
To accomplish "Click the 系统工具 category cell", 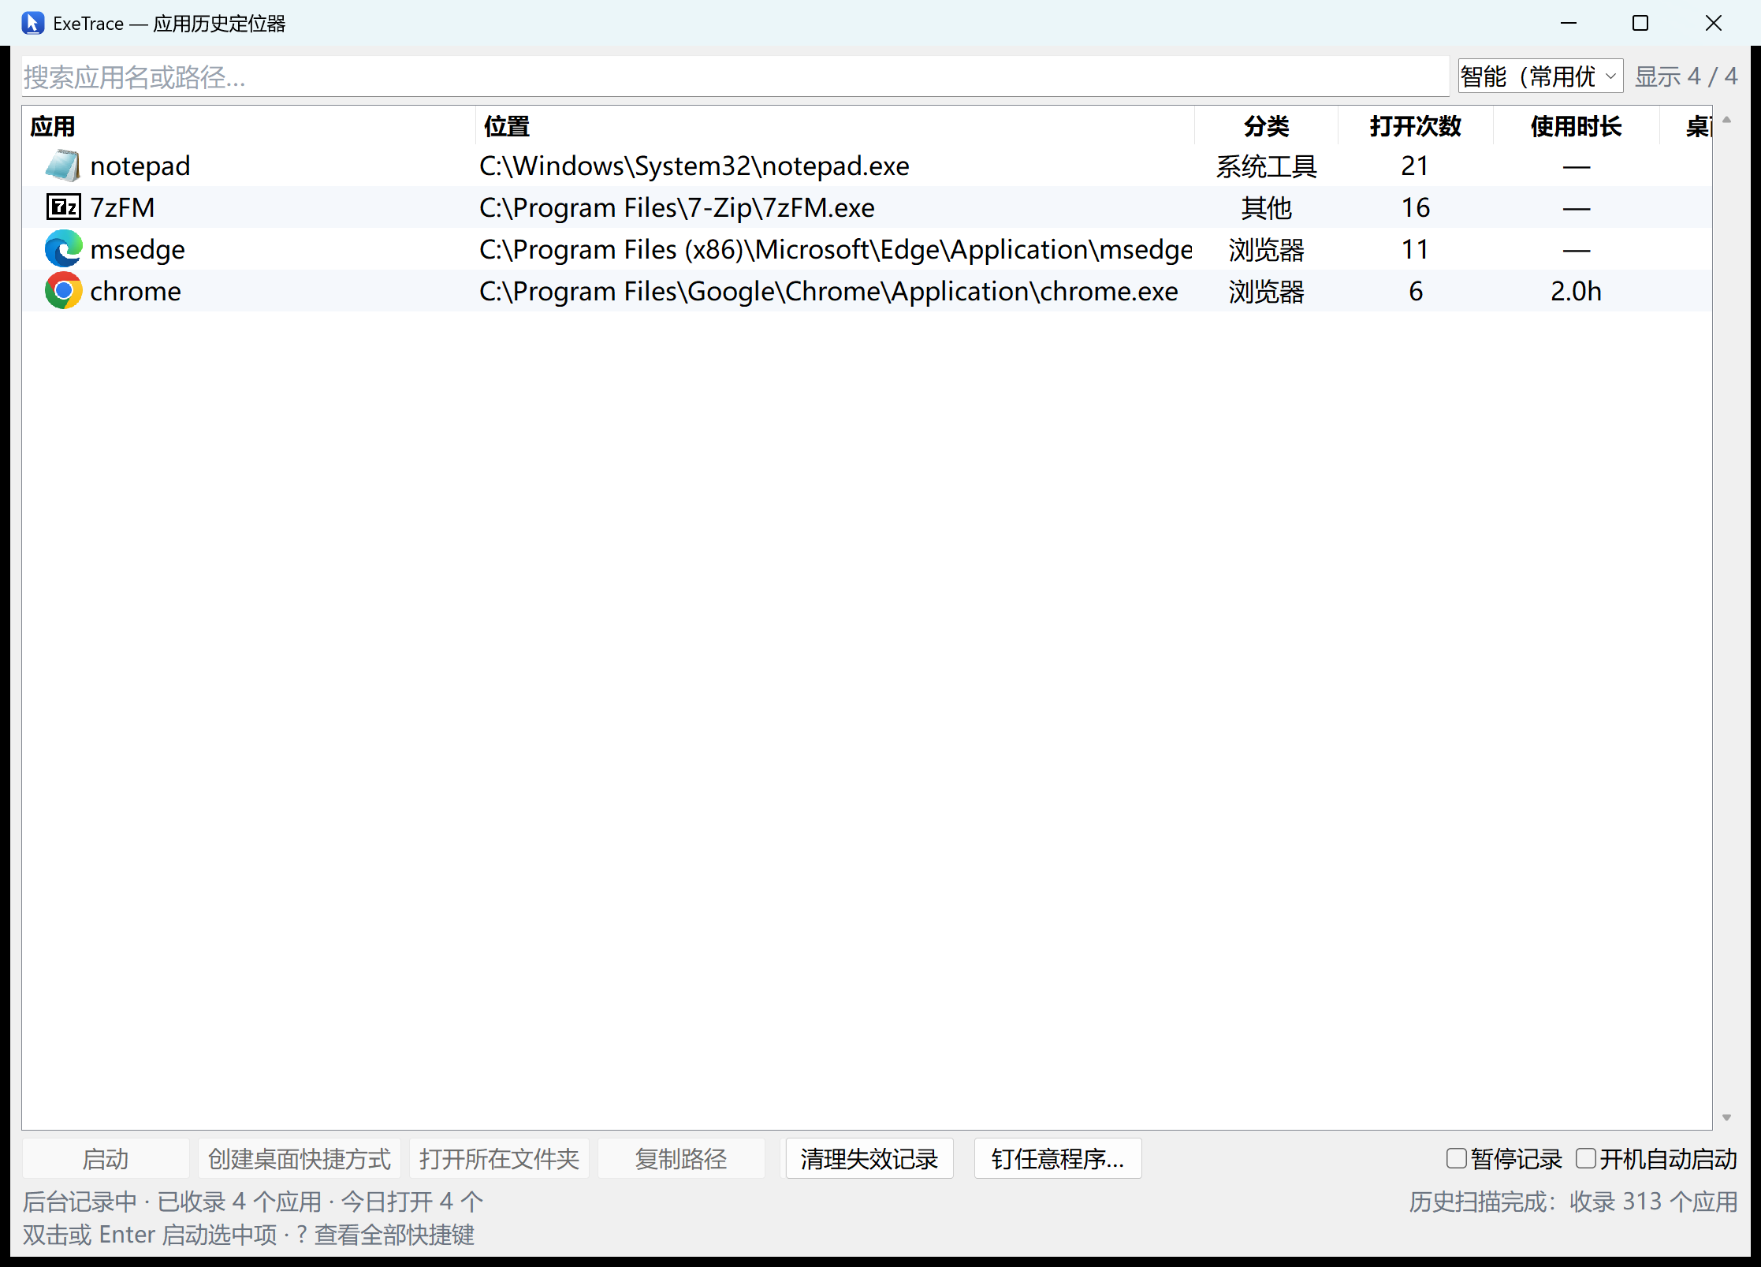I will [x=1266, y=166].
